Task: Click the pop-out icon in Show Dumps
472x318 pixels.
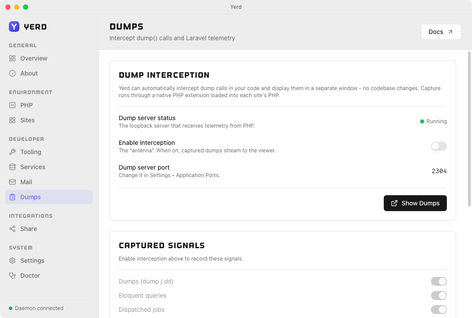Action: [x=394, y=203]
